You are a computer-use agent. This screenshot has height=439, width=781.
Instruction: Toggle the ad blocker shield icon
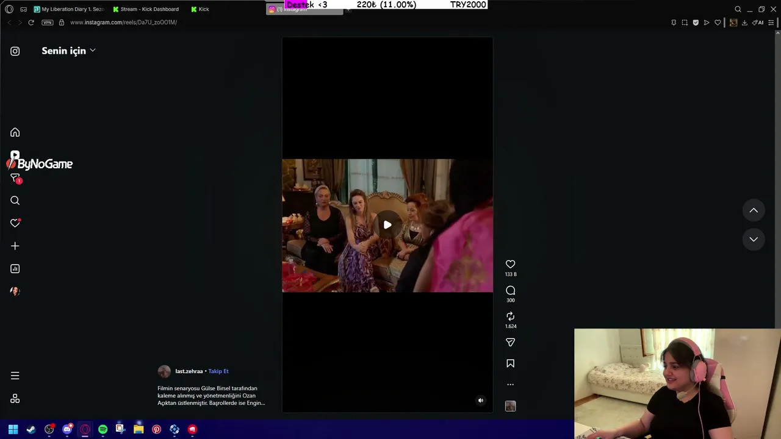(696, 23)
